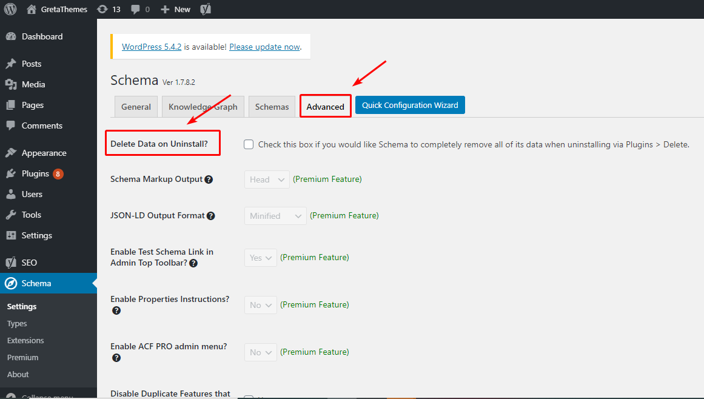Follow the WordPress 5.4.2 link
This screenshot has width=704, height=399.
pos(152,47)
